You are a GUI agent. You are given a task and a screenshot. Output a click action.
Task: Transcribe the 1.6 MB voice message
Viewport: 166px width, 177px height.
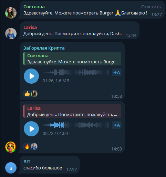click(x=117, y=72)
